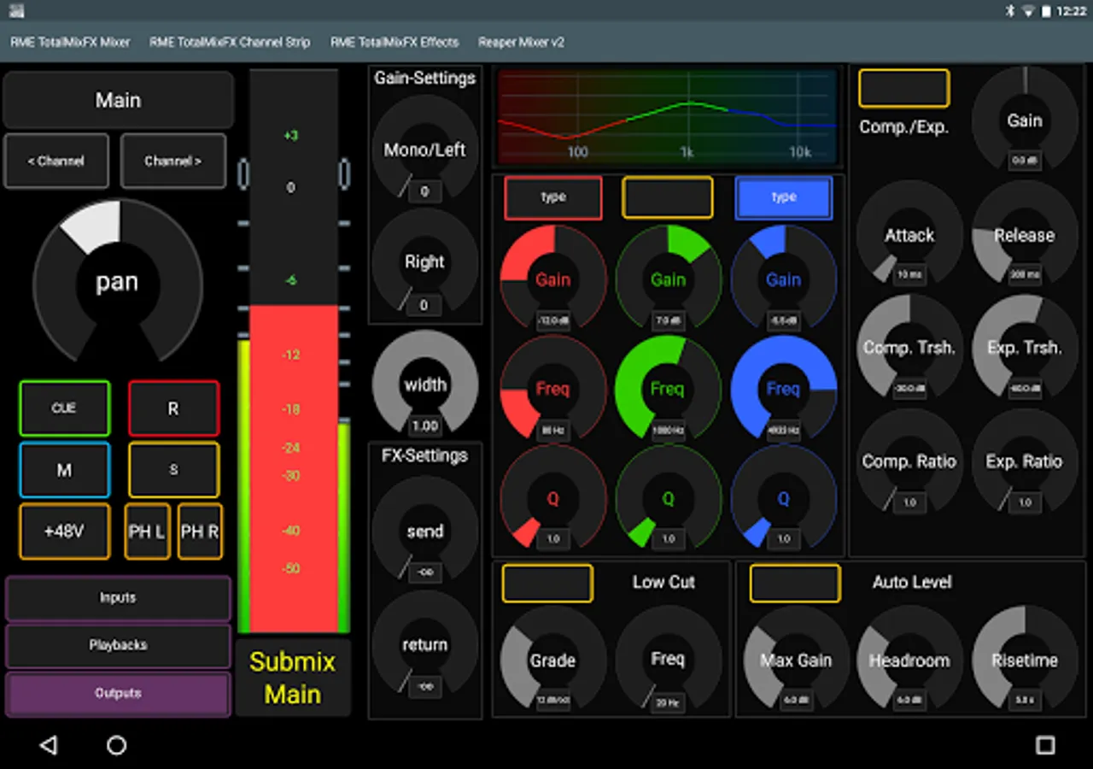Open the blue band type selector
Viewport: 1093px width, 769px height.
coord(783,197)
